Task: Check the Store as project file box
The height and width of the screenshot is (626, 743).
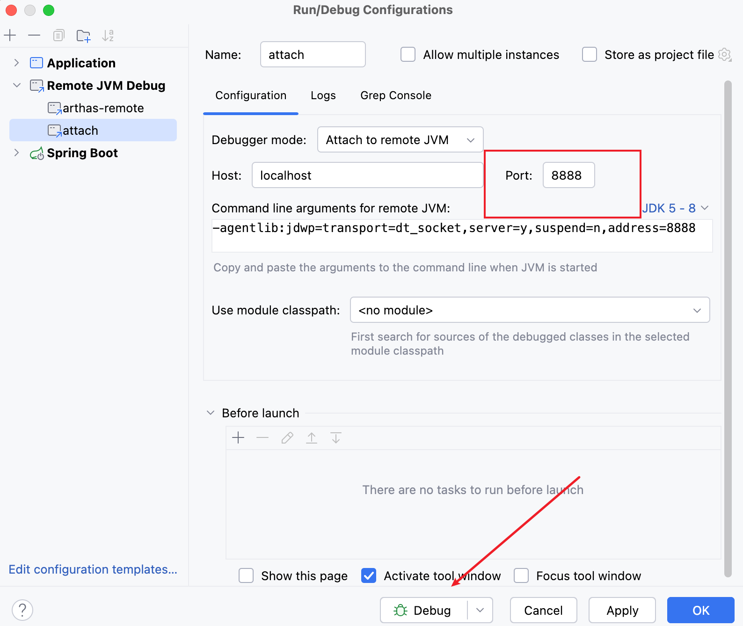Action: coord(590,55)
